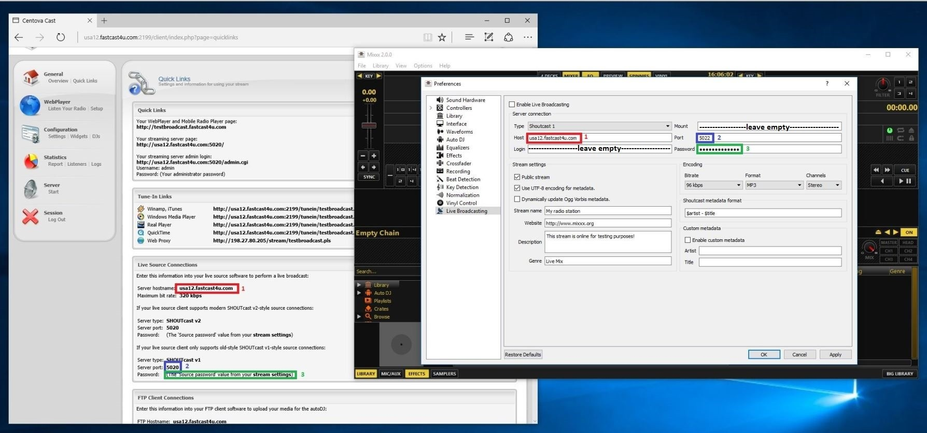Click Cancel in Preferences dialog
The image size is (927, 433).
(799, 354)
